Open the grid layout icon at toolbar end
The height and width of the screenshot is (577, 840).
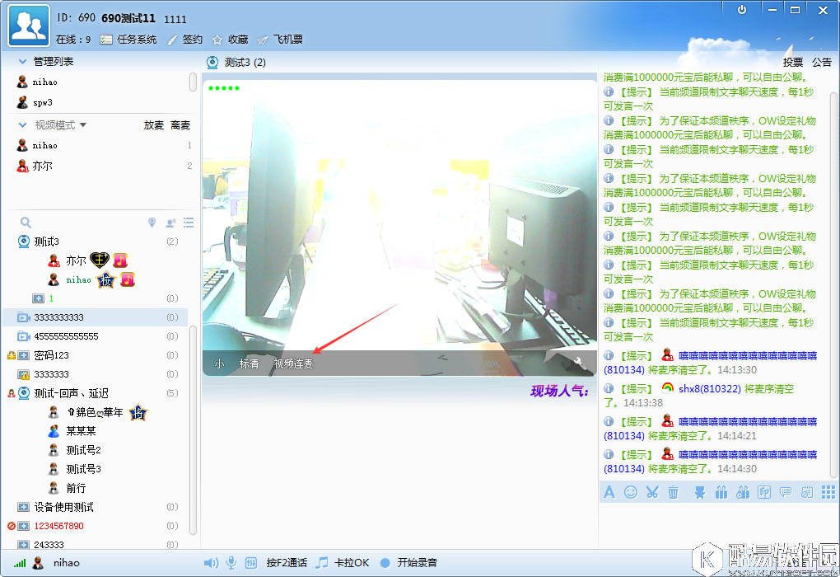click(828, 492)
